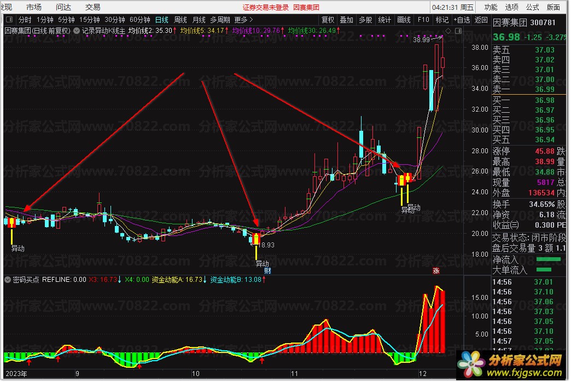The image size is (571, 382).
Task: Open the main indicator dropdown beside 因赛集团(日线.前复权)
Action: 77,31
